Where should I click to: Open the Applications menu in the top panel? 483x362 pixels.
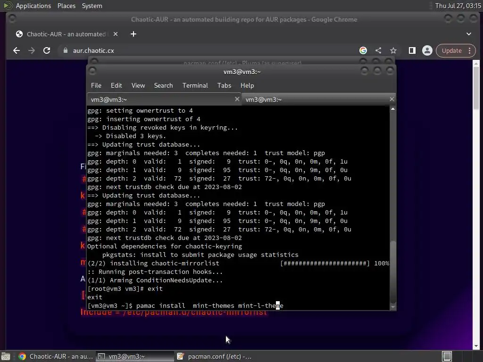pos(33,6)
